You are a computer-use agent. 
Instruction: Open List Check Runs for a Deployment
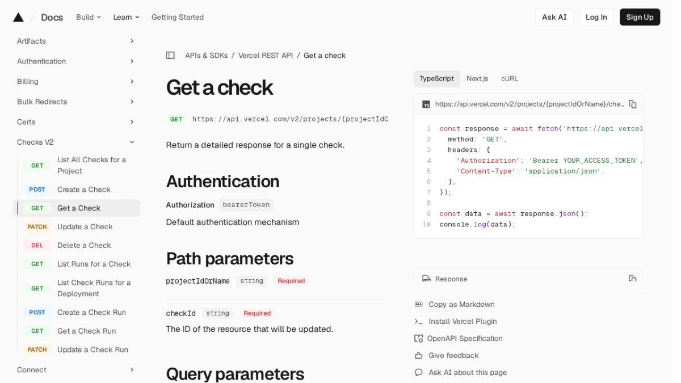[77, 288]
